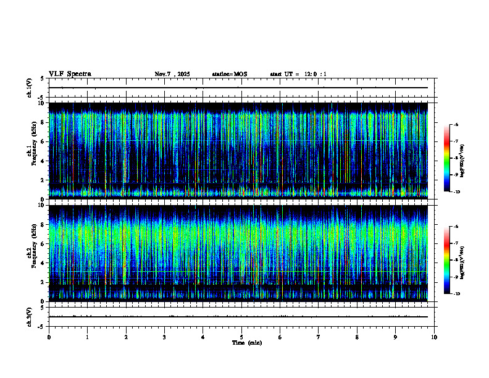Click the "-10" tick on the ch.1 color bar
This screenshot has width=489, height=378.
[x=456, y=192]
